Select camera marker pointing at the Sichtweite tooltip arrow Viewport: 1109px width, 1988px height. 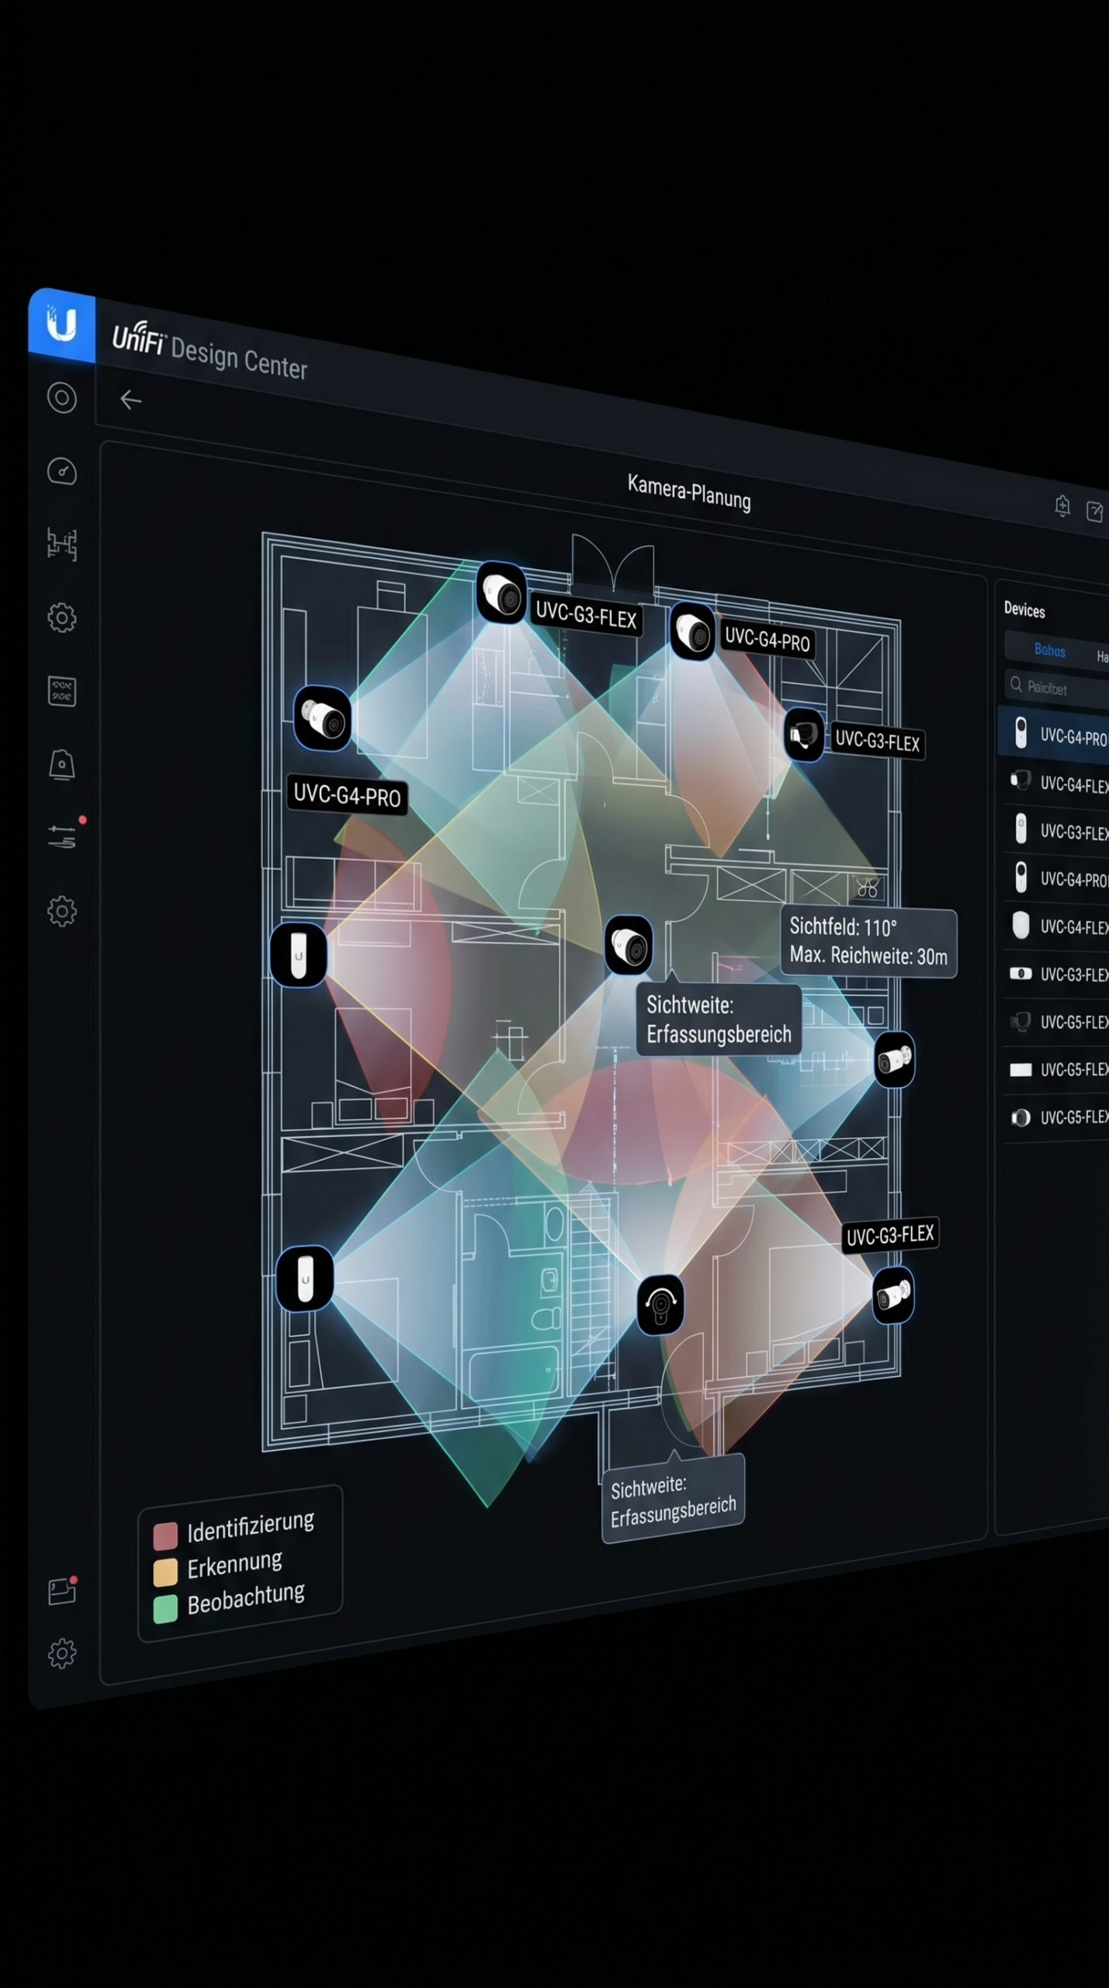click(629, 945)
